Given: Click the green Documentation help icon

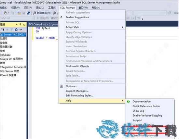Looking at the screenshot, I should click(128, 101).
